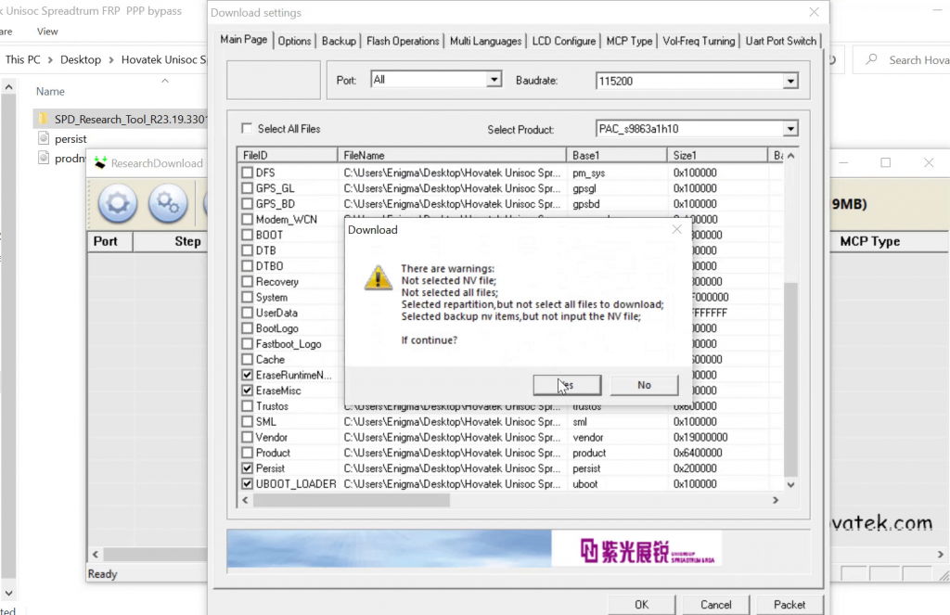Viewport: 950px width, 615px height.
Task: Click the double-gear icon in ResearchDownload toolbar
Action: tap(168, 203)
